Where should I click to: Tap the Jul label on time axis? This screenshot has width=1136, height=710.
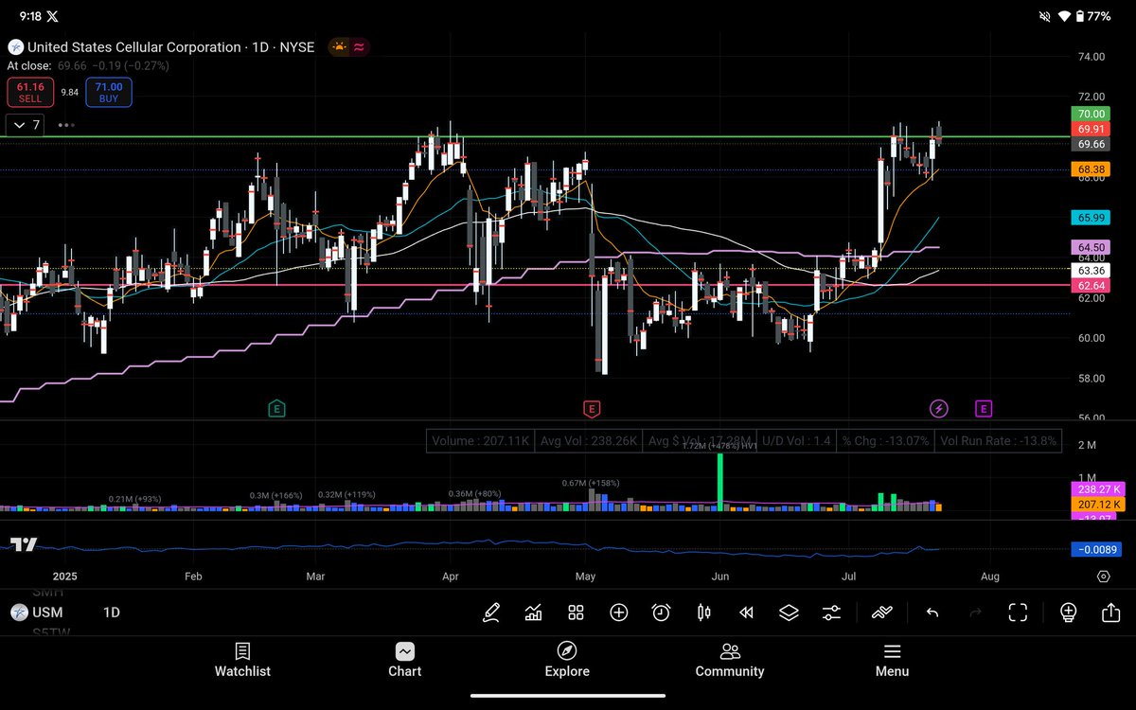[849, 576]
